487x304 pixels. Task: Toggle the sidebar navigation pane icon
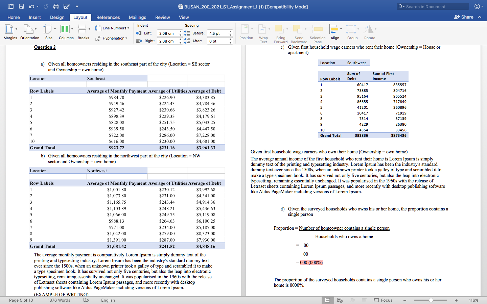(x=11, y=6)
